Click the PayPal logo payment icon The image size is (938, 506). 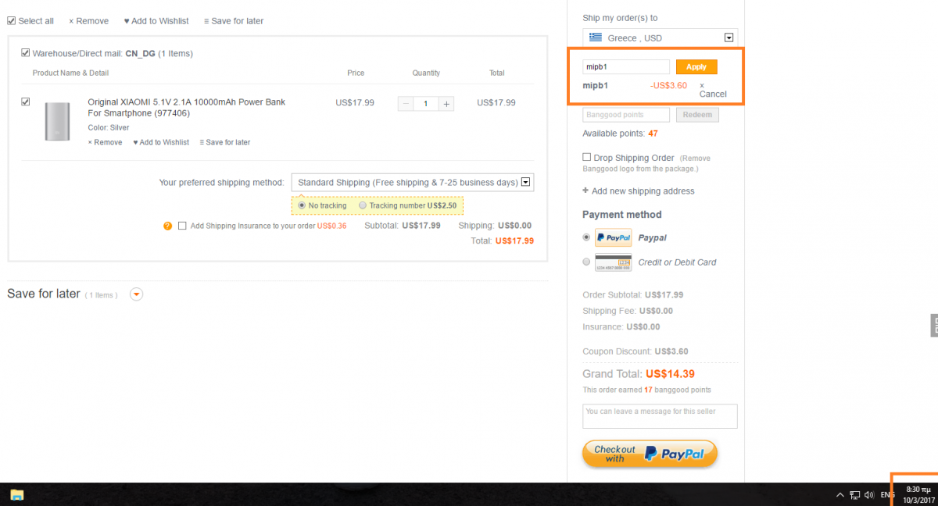[x=613, y=237]
